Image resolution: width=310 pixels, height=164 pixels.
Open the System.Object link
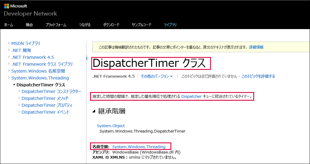[x=111, y=126]
